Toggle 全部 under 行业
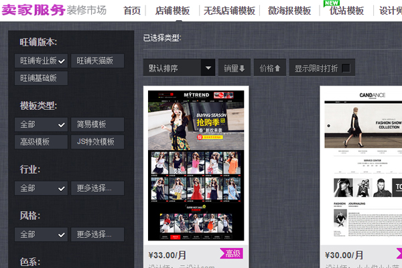 coord(41,188)
